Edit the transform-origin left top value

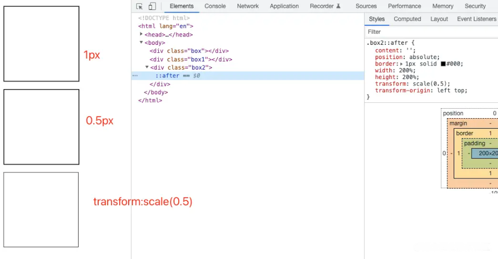coord(451,90)
